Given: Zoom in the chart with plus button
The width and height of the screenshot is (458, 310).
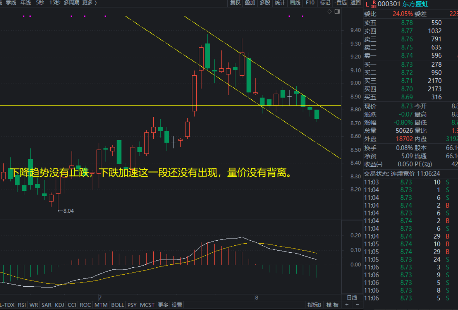Looking at the screenshot, I should coord(347,305).
